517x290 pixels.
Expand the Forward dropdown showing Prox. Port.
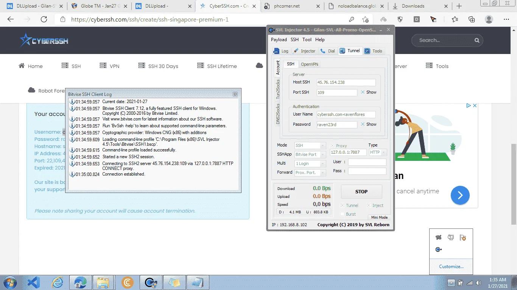tap(323, 173)
